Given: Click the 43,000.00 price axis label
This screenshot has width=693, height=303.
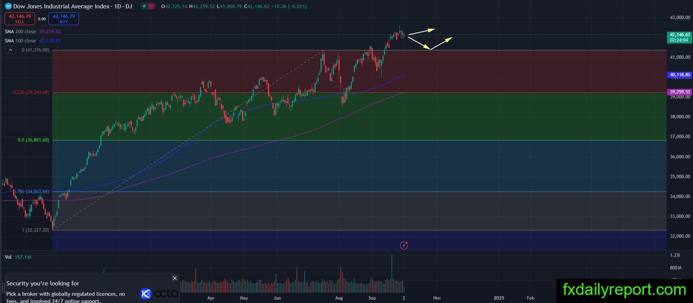Looking at the screenshot, I should coord(680,18).
